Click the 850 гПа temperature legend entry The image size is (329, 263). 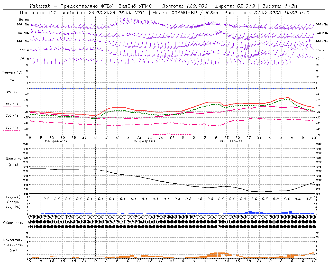[12, 104]
